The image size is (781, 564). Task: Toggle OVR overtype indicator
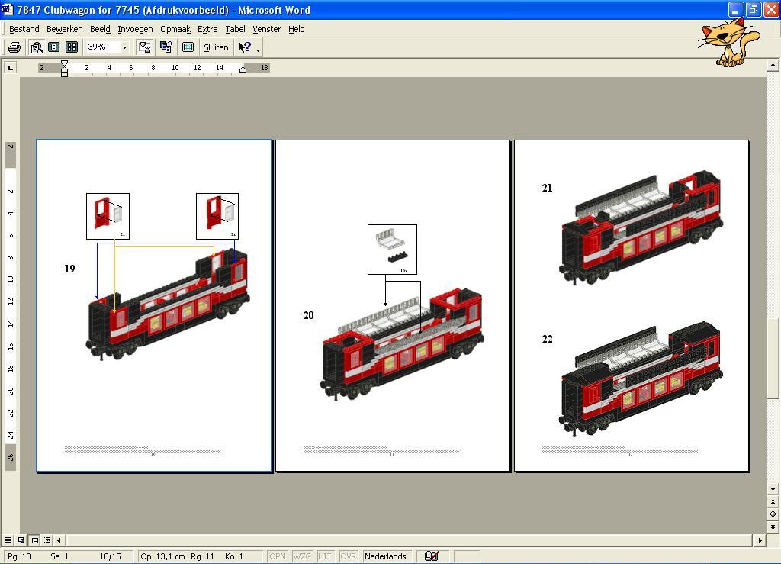(x=348, y=556)
